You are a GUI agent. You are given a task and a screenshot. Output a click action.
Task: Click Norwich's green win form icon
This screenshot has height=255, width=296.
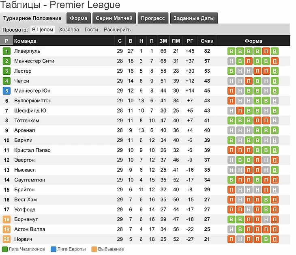266,239
